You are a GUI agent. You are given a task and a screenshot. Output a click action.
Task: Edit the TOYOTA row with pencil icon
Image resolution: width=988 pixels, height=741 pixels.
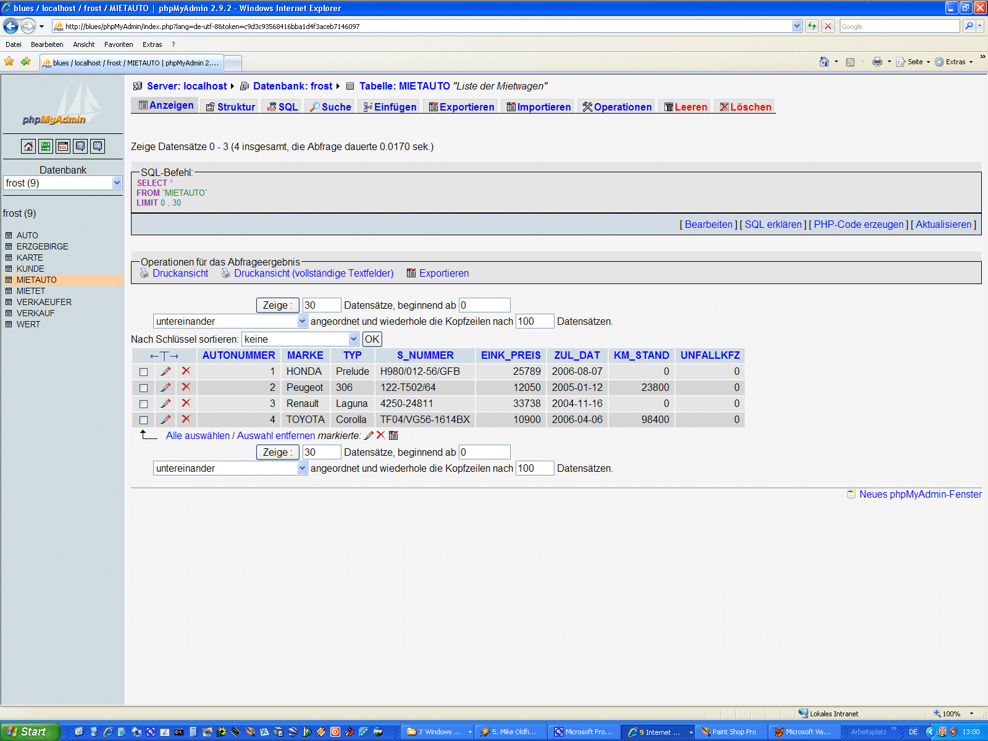(165, 419)
